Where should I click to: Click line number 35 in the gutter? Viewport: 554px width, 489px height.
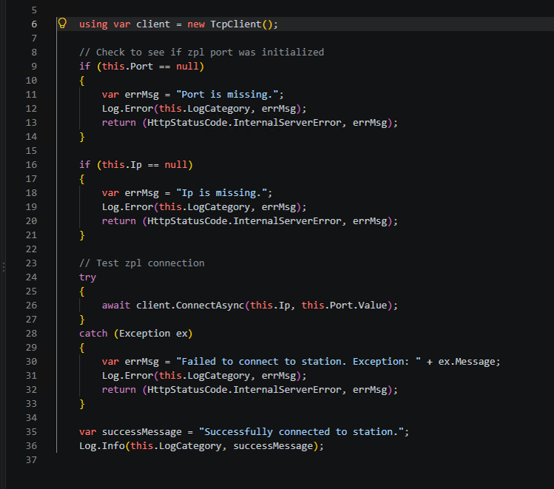click(x=31, y=432)
